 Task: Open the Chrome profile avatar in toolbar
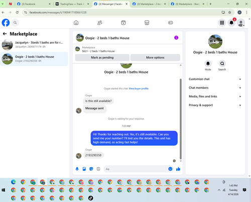pos(239,13)
